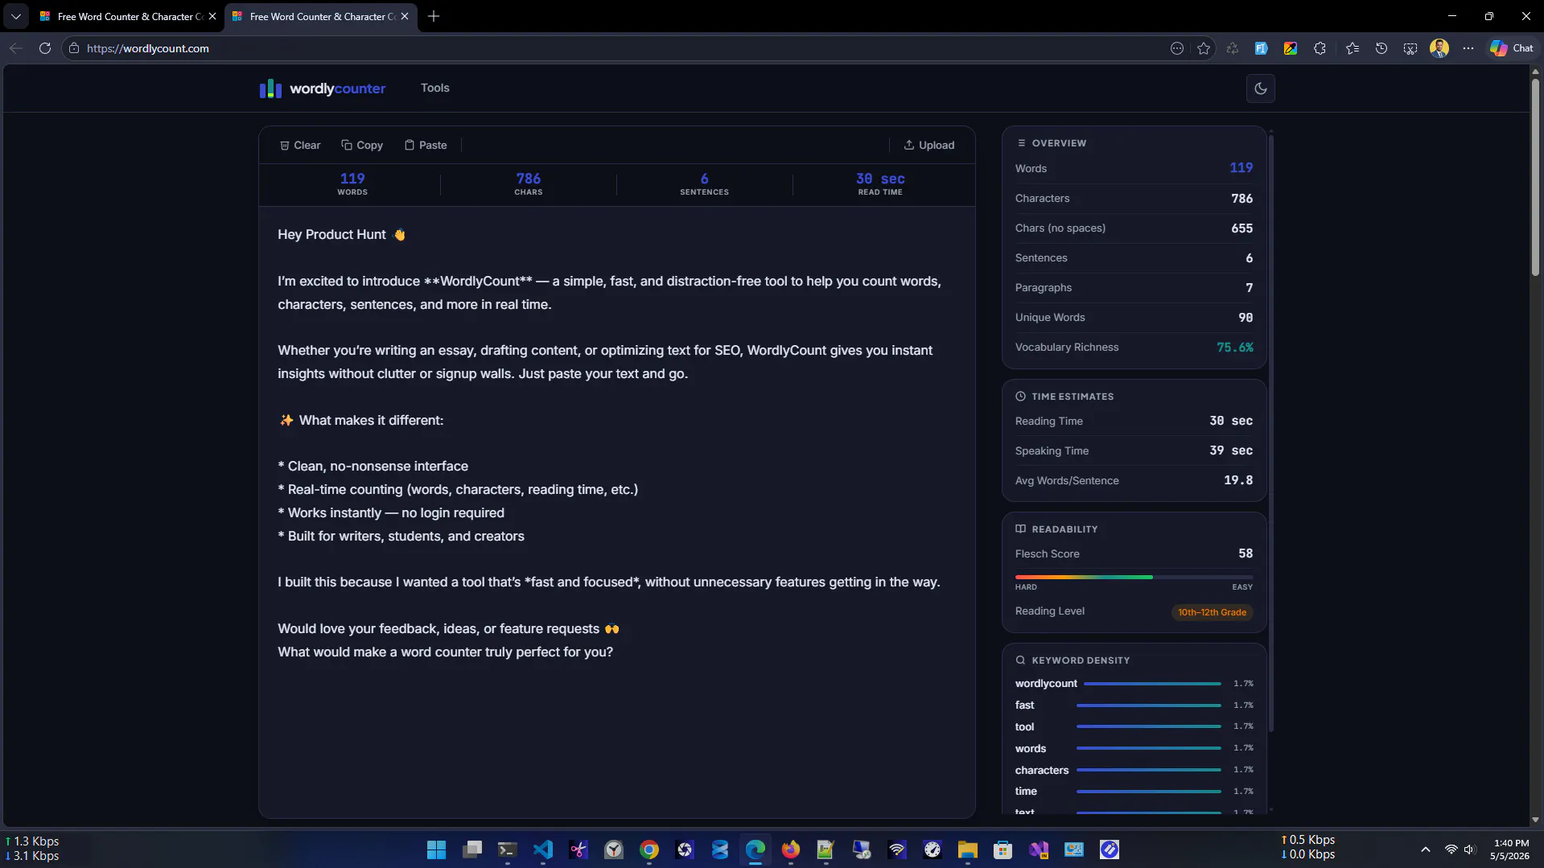Open File Explorer from the taskbar

[968, 849]
